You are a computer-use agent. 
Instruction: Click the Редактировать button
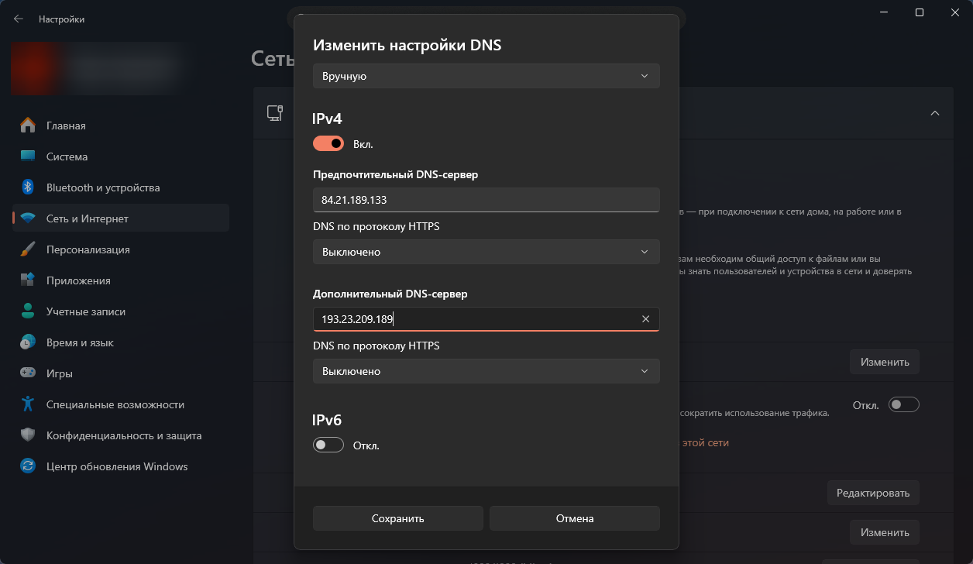pyautogui.click(x=873, y=492)
